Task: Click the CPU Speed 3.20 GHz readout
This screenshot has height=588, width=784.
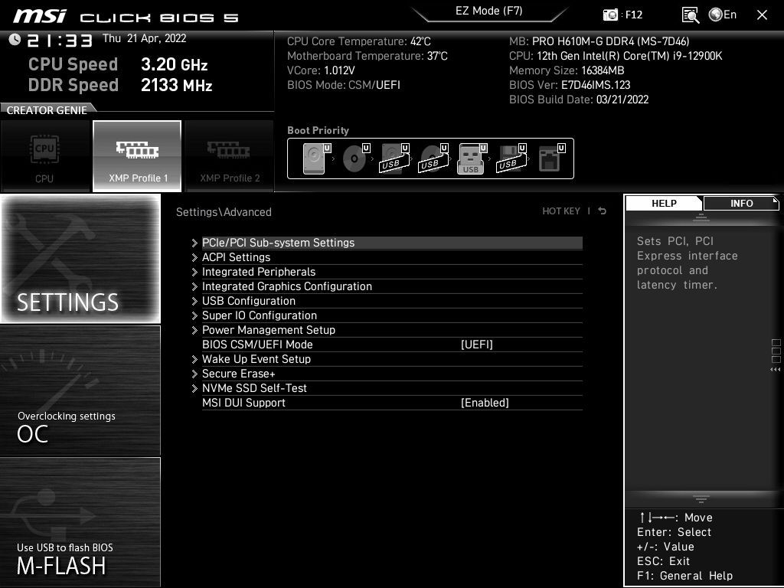Action: coord(118,64)
